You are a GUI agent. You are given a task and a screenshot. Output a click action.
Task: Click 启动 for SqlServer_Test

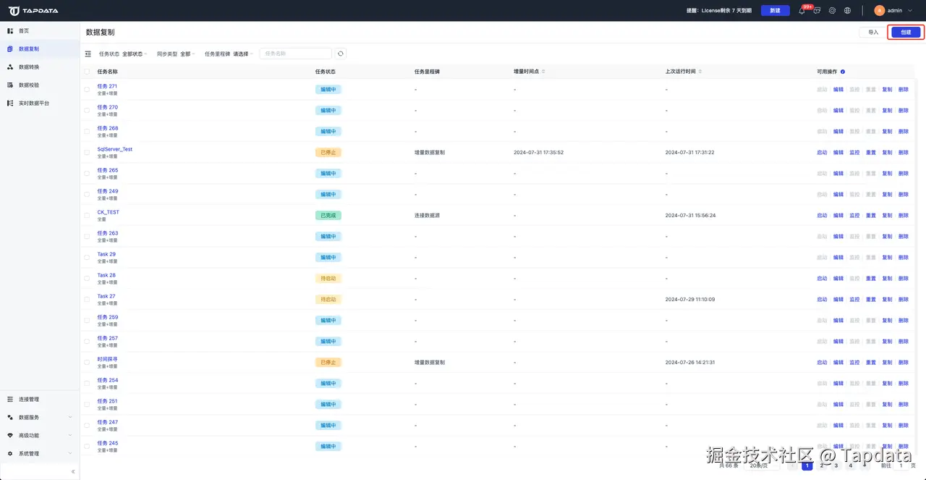(822, 153)
